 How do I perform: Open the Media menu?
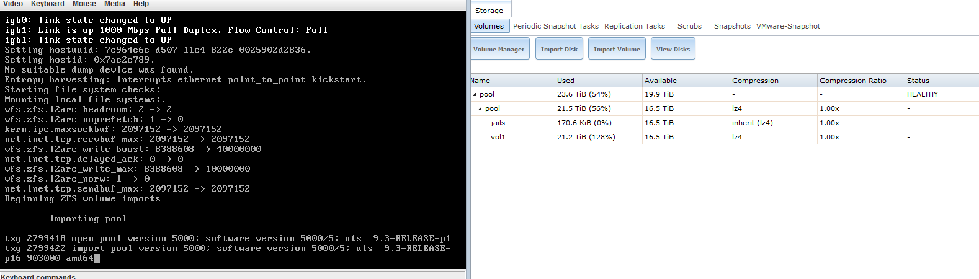[115, 4]
